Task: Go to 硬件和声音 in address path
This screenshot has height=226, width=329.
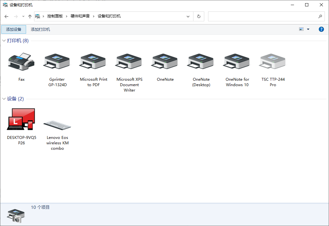Action: 80,16
